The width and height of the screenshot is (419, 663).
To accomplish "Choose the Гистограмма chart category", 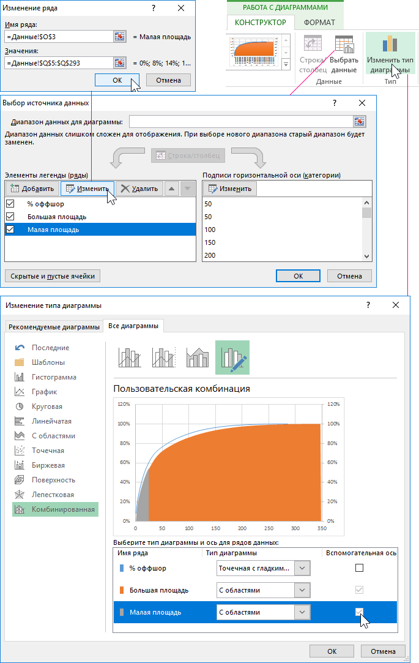I will (54, 377).
